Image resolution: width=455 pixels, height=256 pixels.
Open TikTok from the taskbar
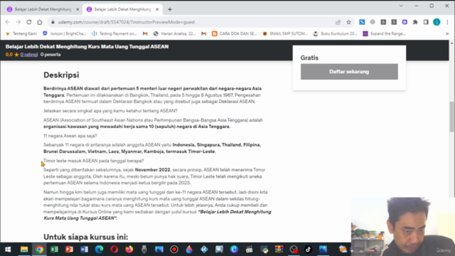[x=308, y=250]
